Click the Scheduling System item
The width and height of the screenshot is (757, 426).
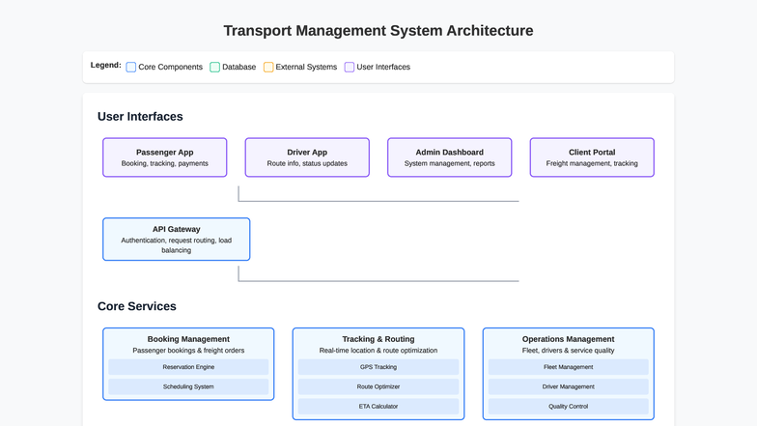[x=188, y=386]
